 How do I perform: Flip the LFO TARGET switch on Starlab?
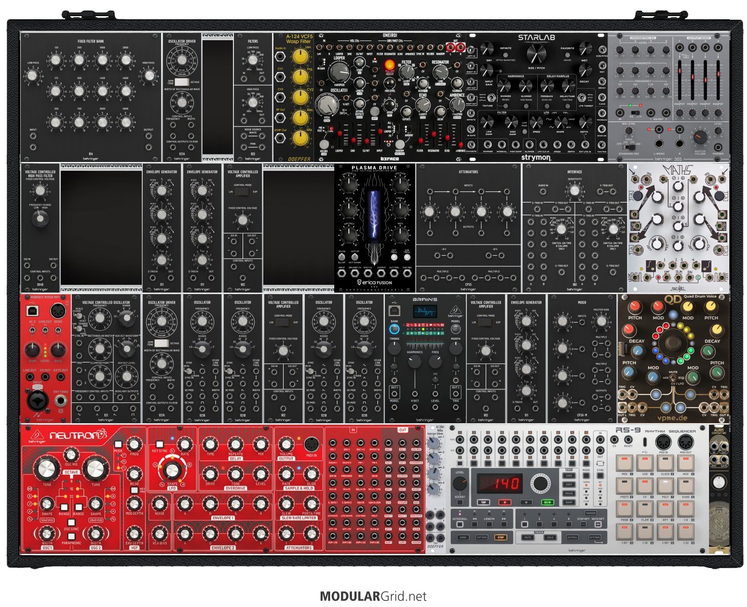[x=581, y=98]
